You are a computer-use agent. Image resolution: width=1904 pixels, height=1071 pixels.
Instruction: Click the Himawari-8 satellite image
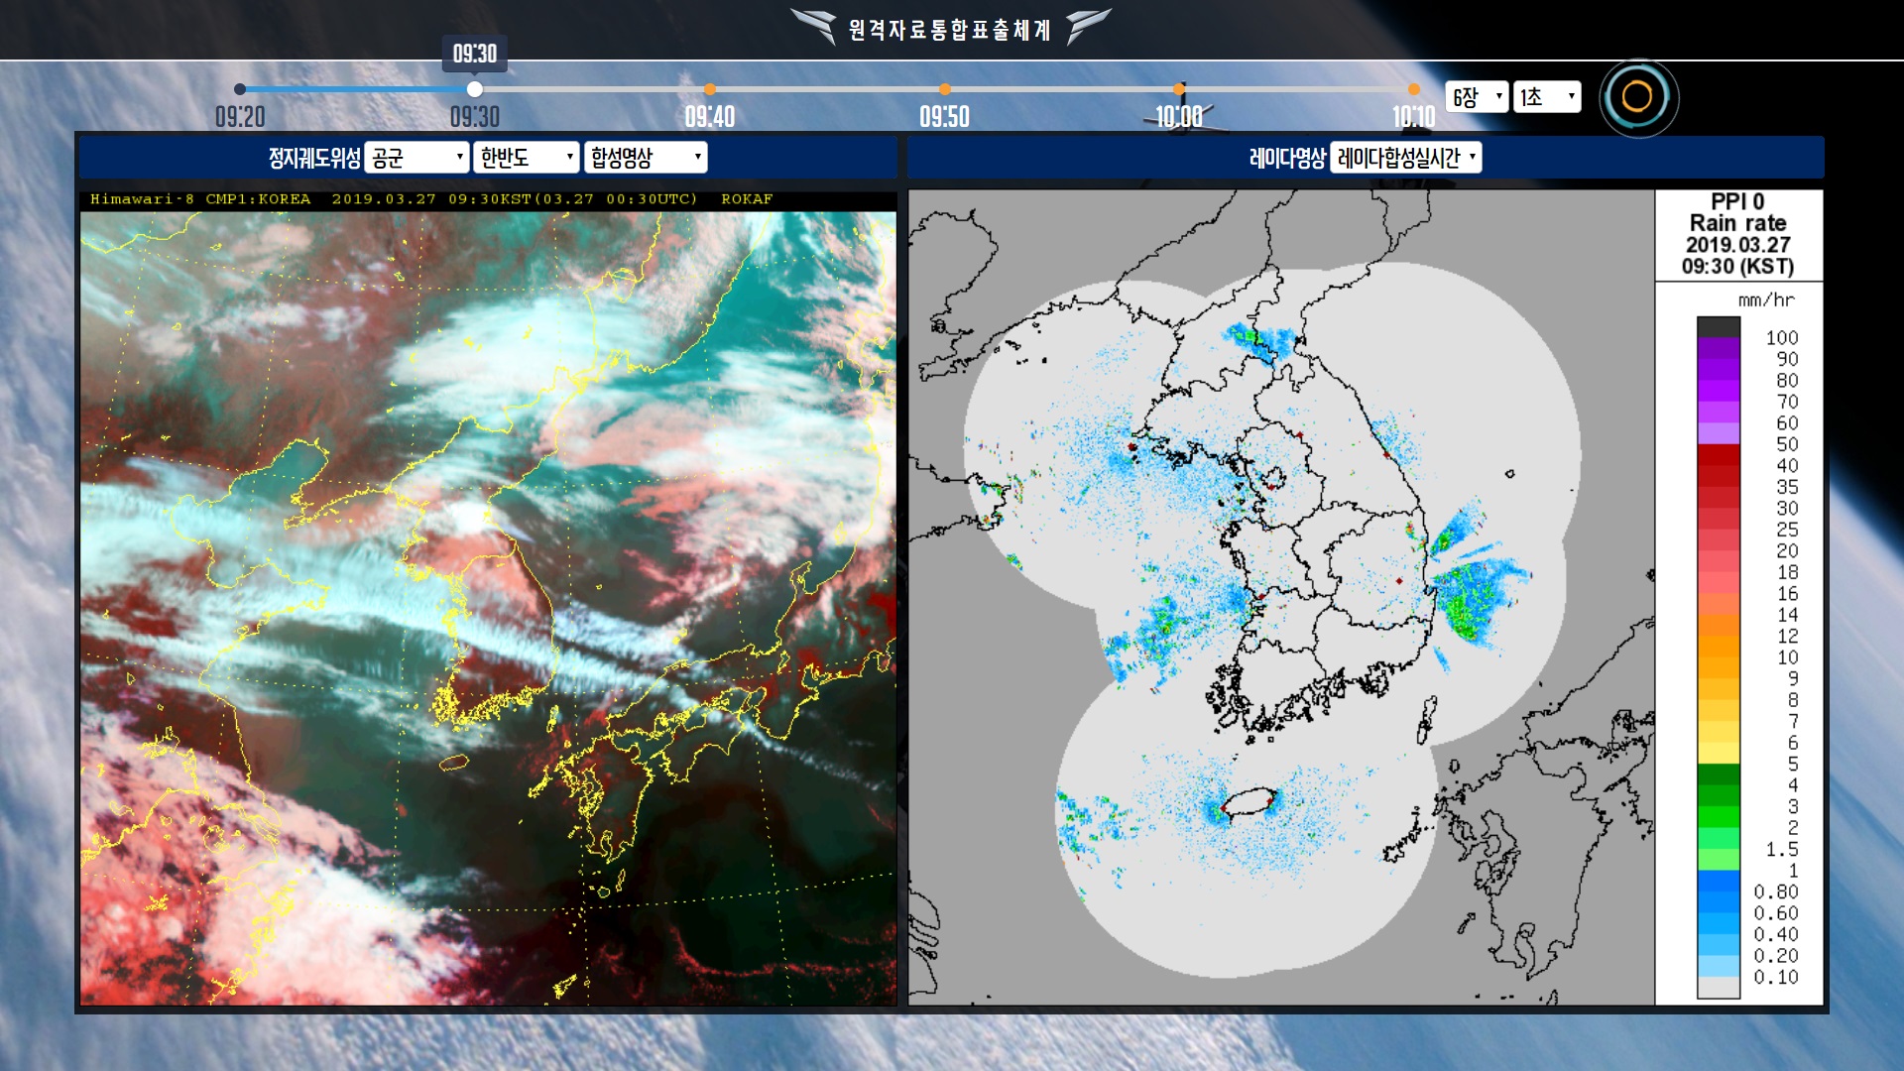pyautogui.click(x=488, y=607)
